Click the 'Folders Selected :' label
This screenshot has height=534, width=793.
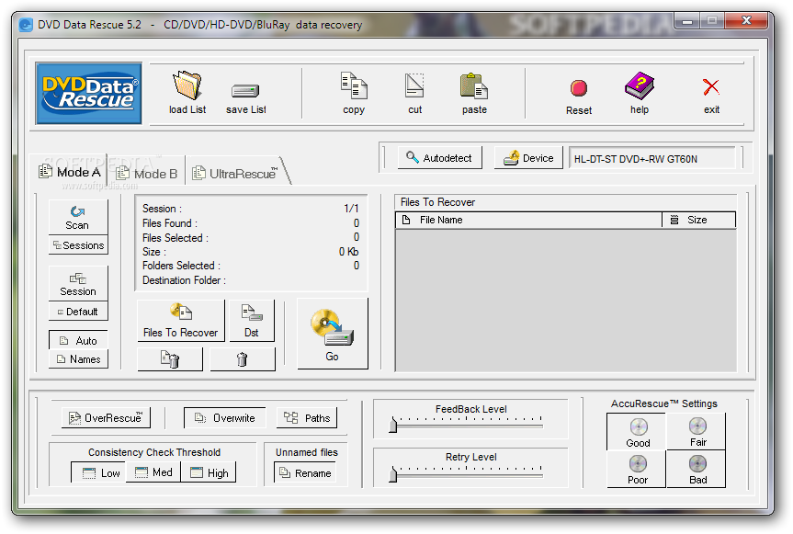[181, 266]
